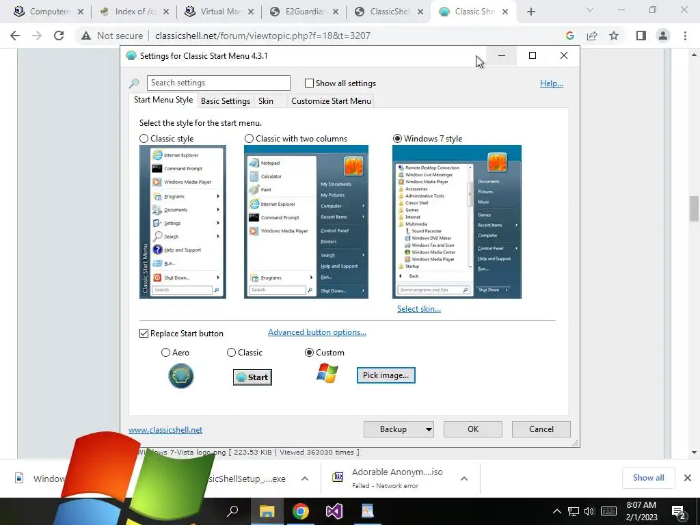This screenshot has height=525, width=700.
Task: Switch to Index of browser tab
Action: point(135,12)
